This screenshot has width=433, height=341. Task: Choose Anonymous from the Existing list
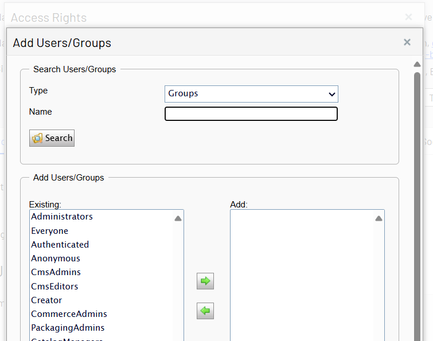point(56,258)
